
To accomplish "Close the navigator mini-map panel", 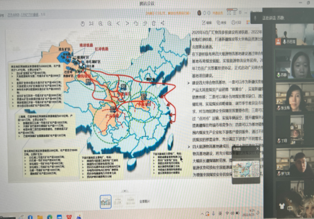I will 257,149.
